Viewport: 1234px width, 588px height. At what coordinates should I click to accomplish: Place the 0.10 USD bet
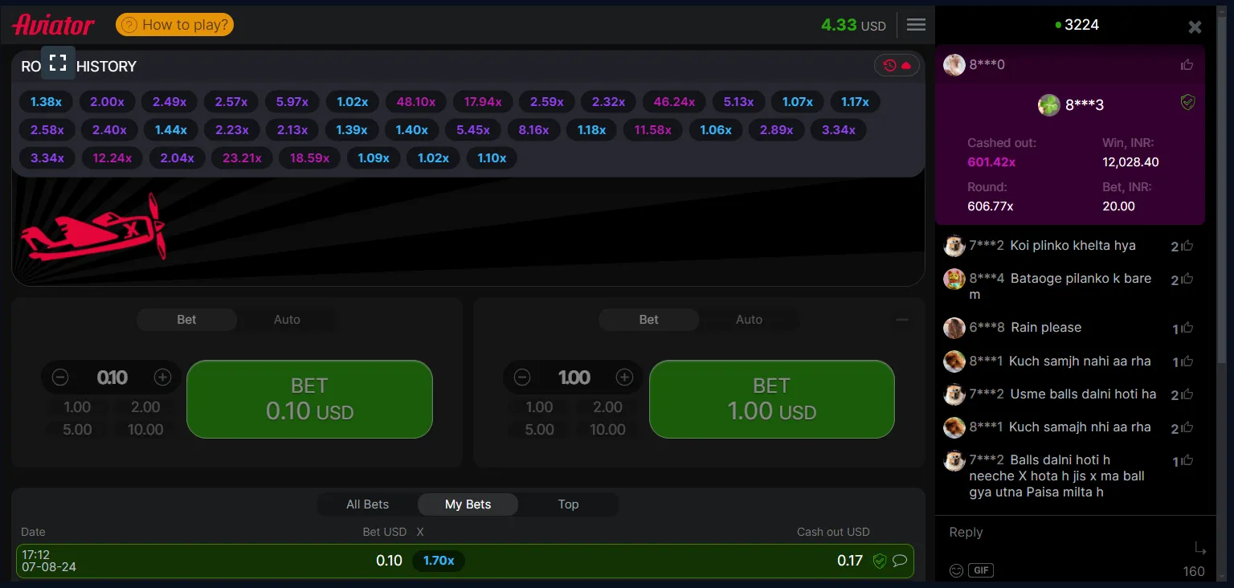309,399
